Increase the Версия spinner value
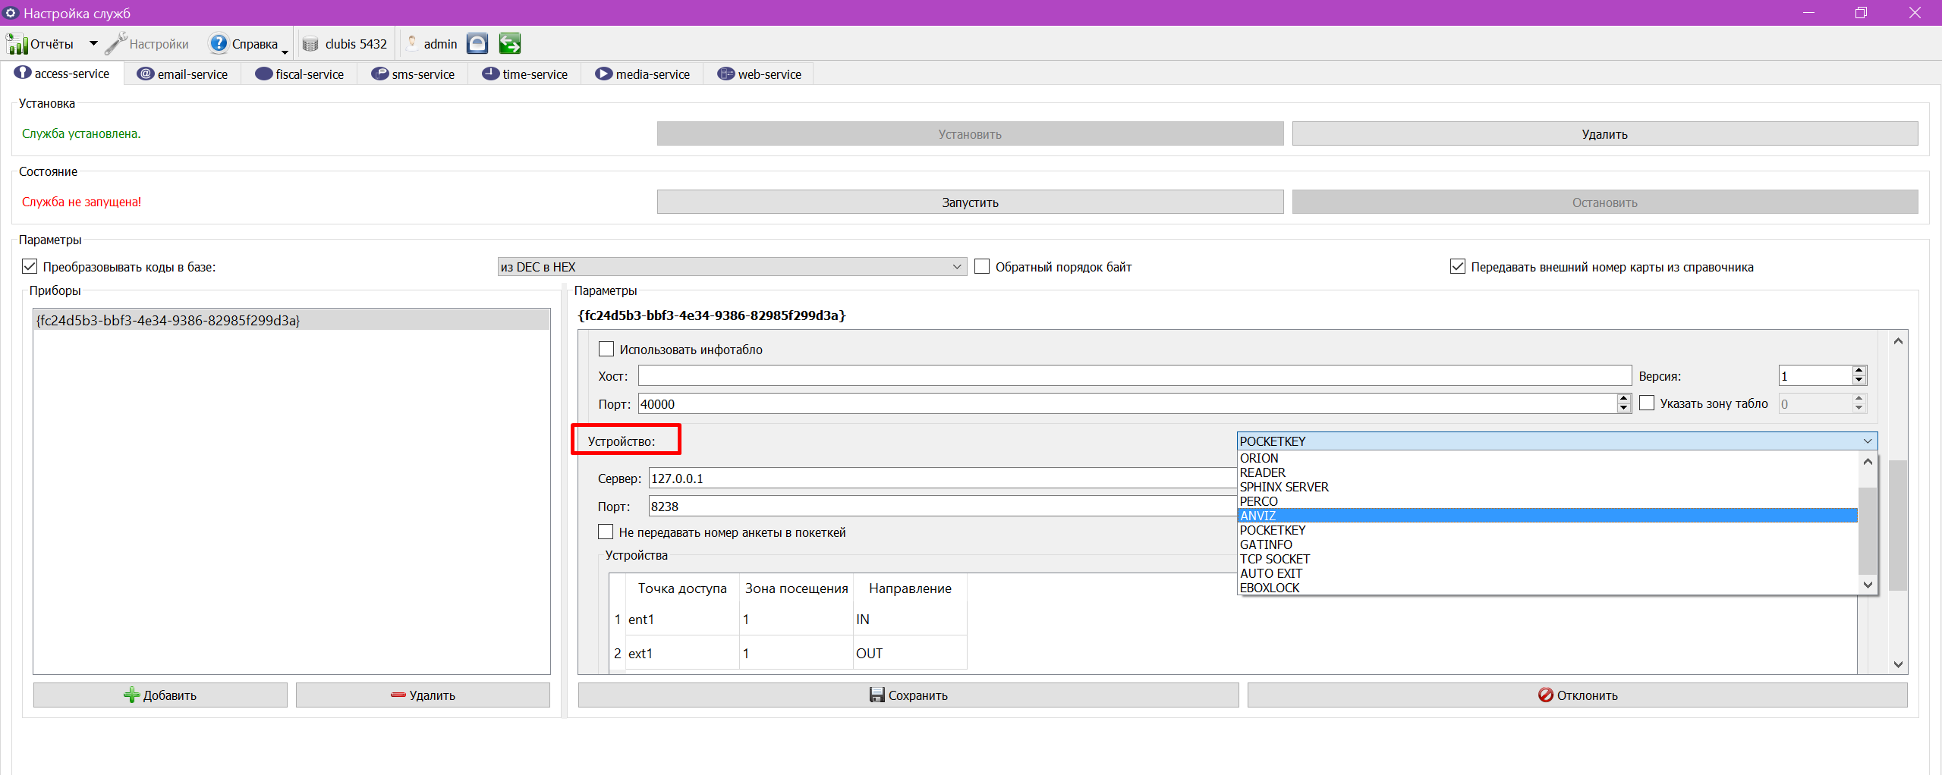The height and width of the screenshot is (775, 1942). 1859,371
